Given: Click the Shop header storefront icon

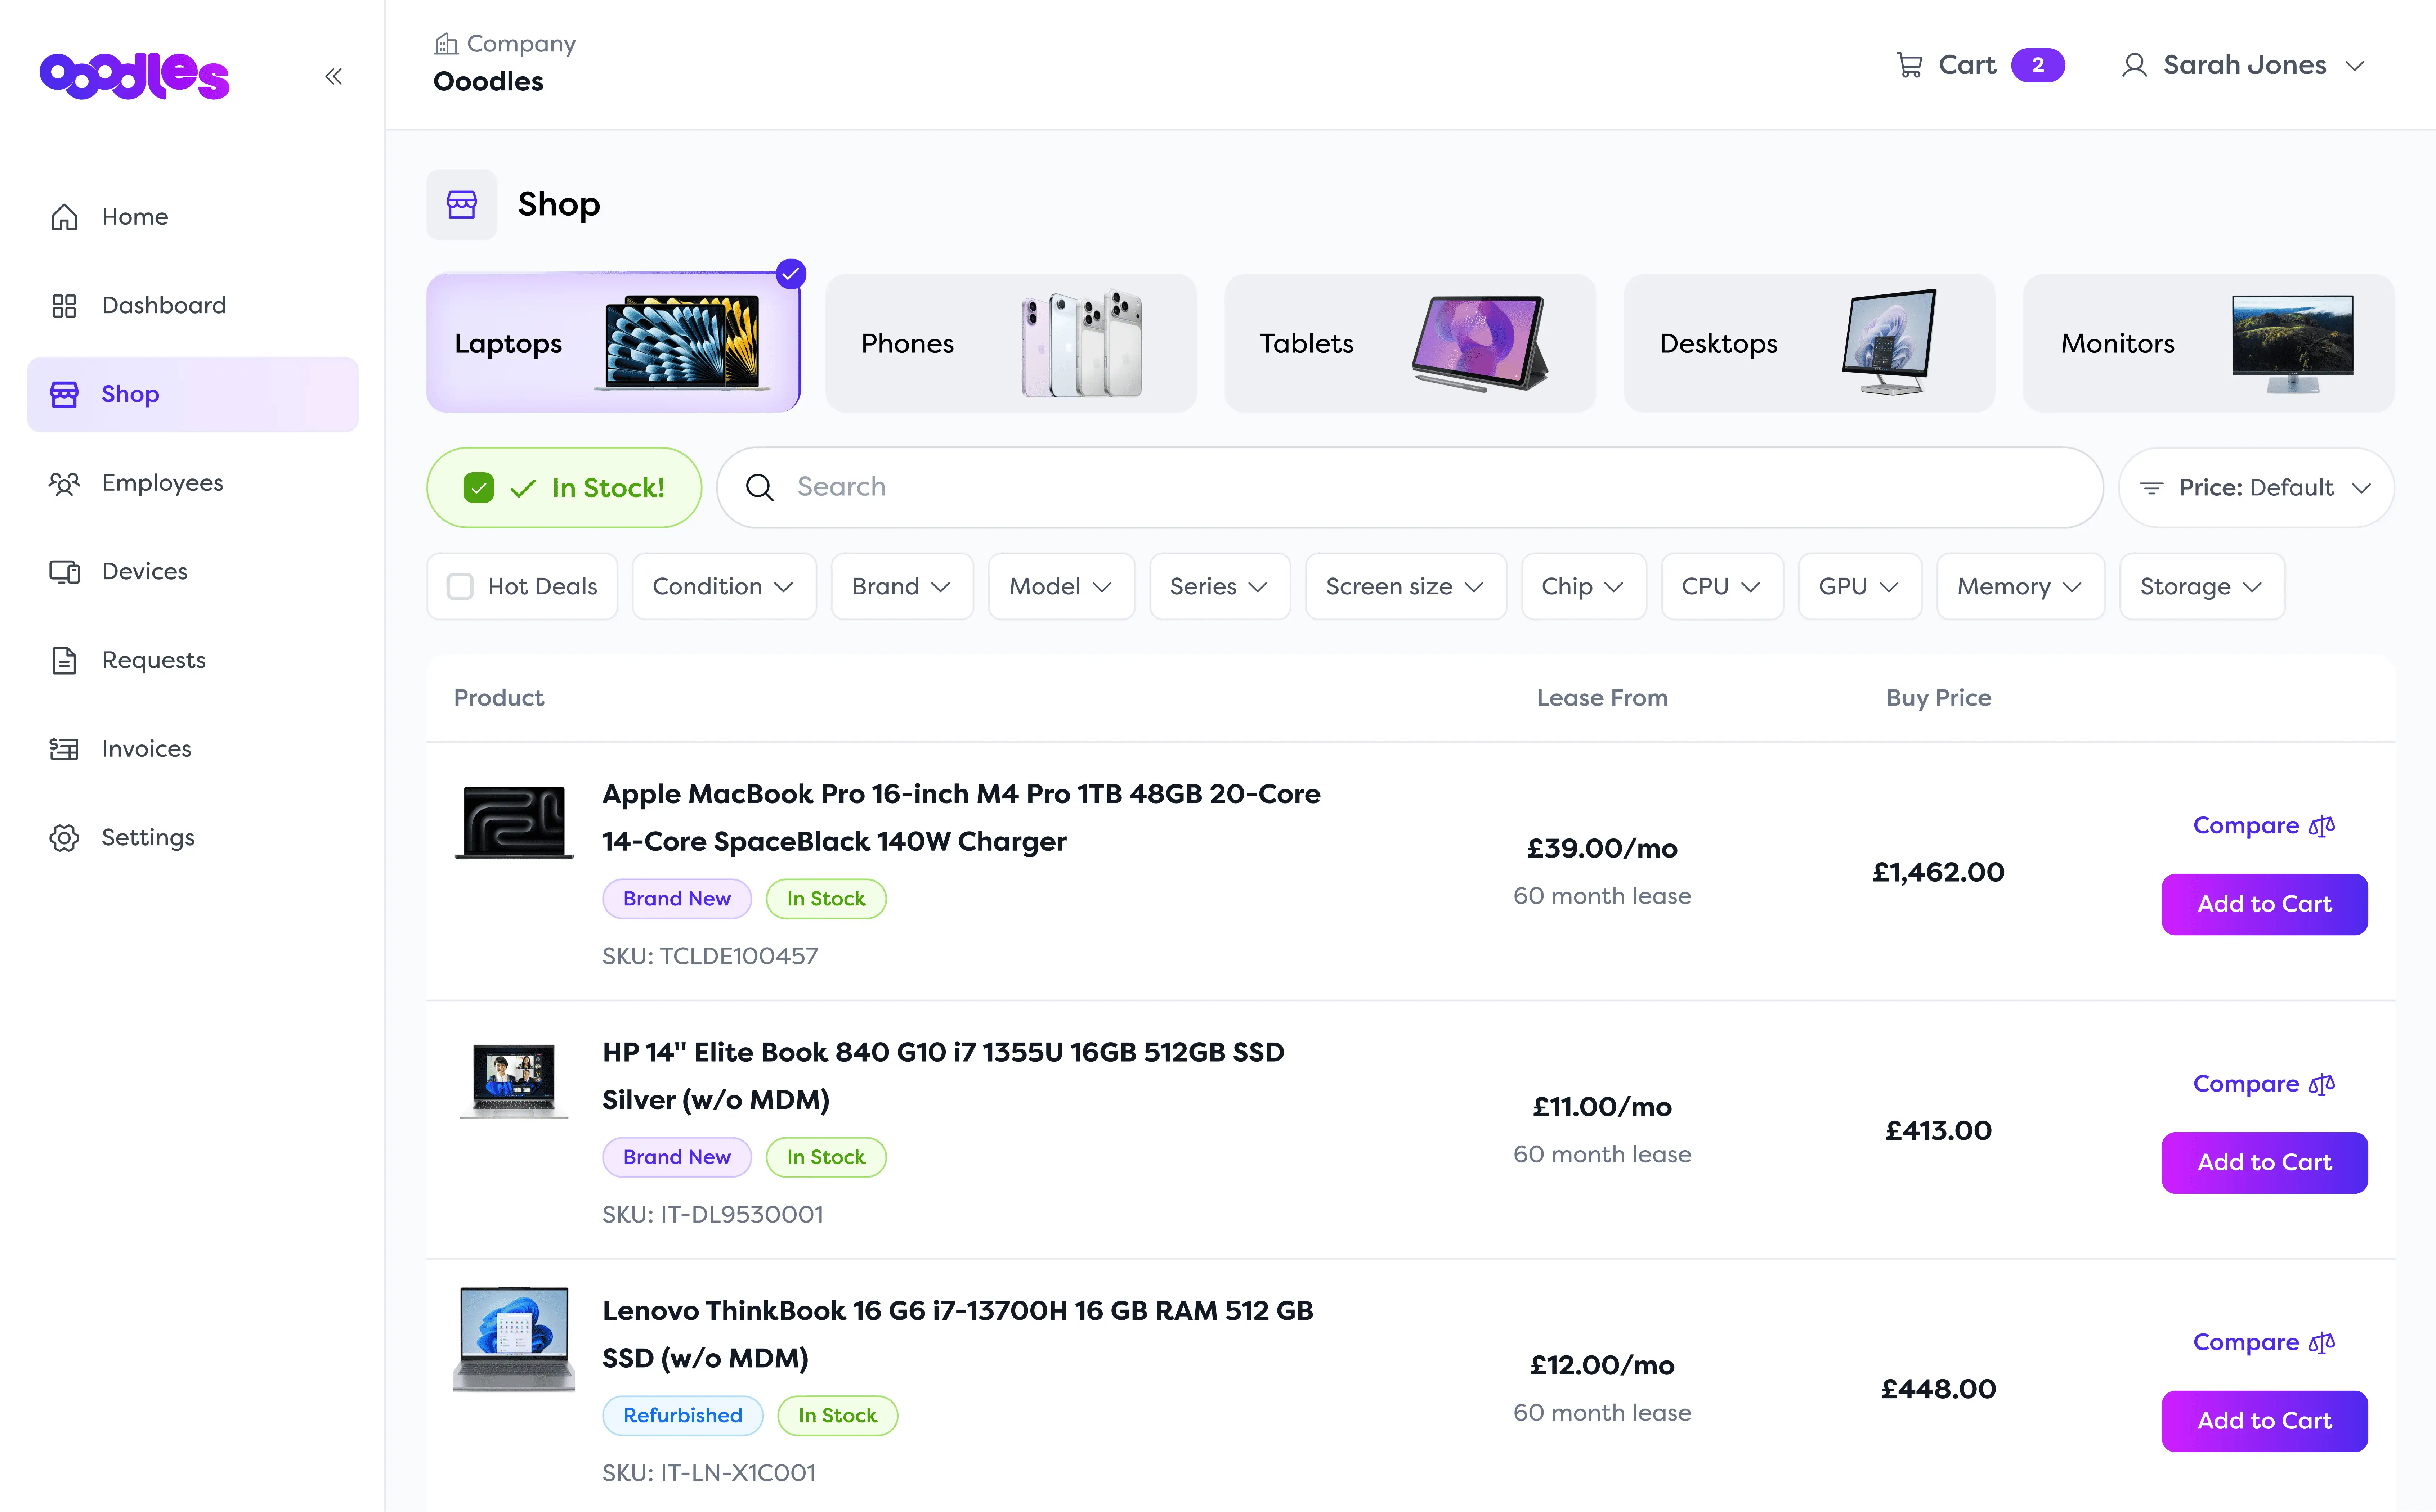Looking at the screenshot, I should tap(461, 205).
